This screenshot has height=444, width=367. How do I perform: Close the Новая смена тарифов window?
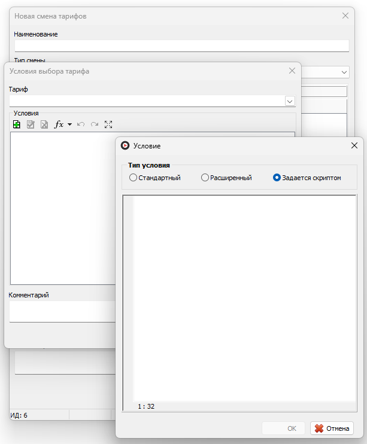coord(345,16)
